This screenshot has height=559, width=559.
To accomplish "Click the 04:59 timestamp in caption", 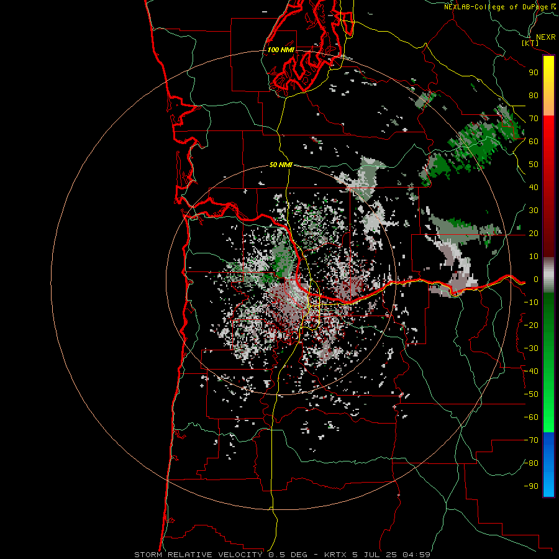I will tap(416, 555).
